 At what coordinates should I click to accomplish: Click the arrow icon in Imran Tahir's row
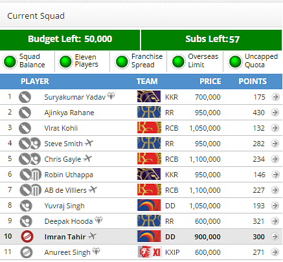(x=275, y=237)
